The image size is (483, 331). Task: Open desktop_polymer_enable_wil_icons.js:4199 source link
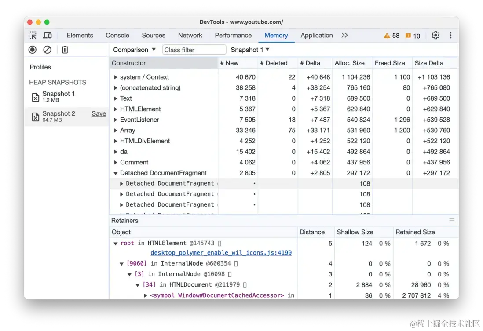click(x=221, y=253)
